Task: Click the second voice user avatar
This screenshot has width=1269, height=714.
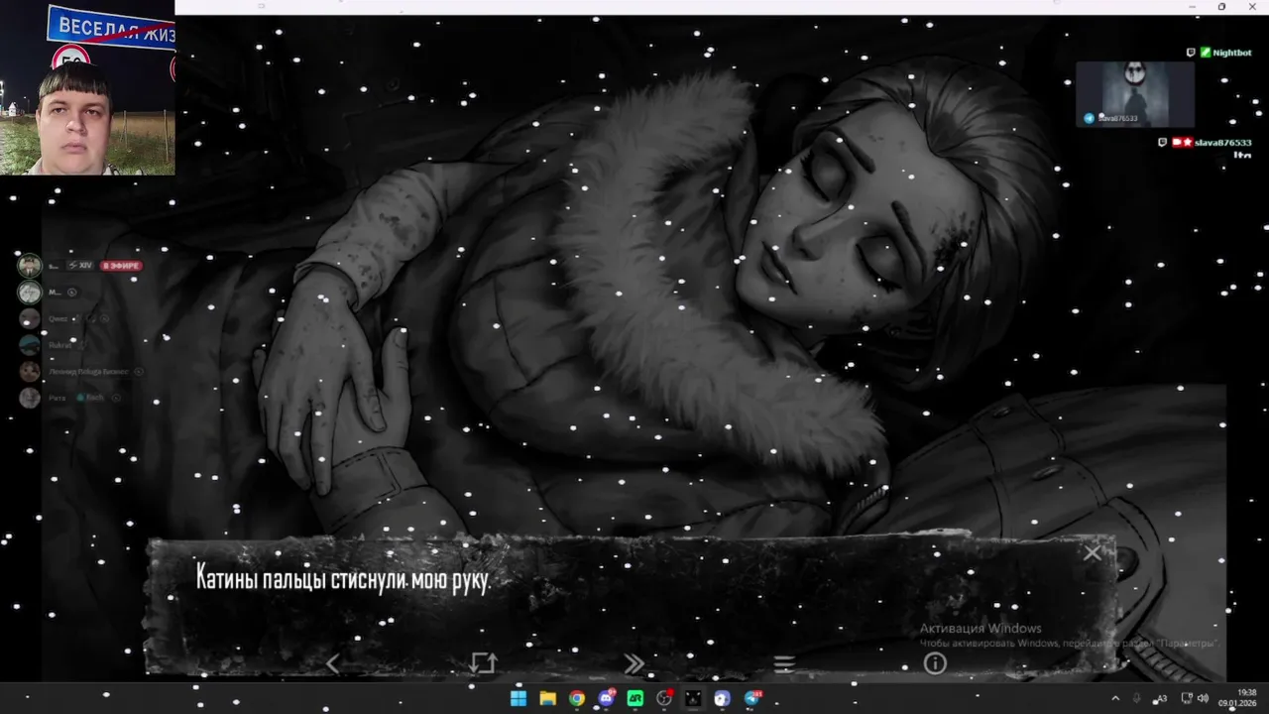Action: (x=30, y=292)
